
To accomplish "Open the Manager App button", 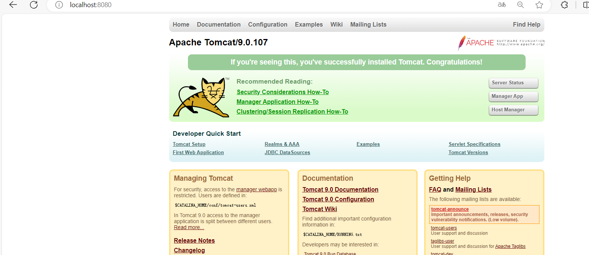I will pos(513,96).
